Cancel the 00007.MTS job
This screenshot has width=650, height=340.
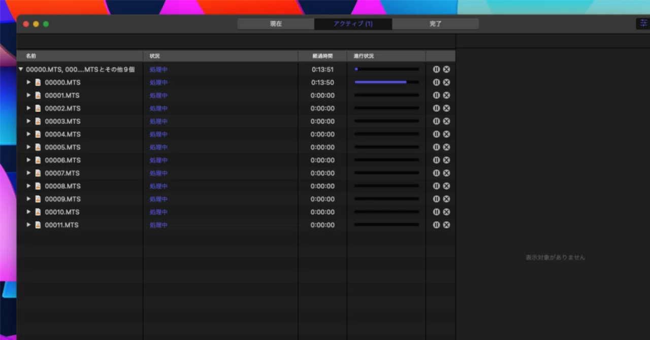click(446, 173)
